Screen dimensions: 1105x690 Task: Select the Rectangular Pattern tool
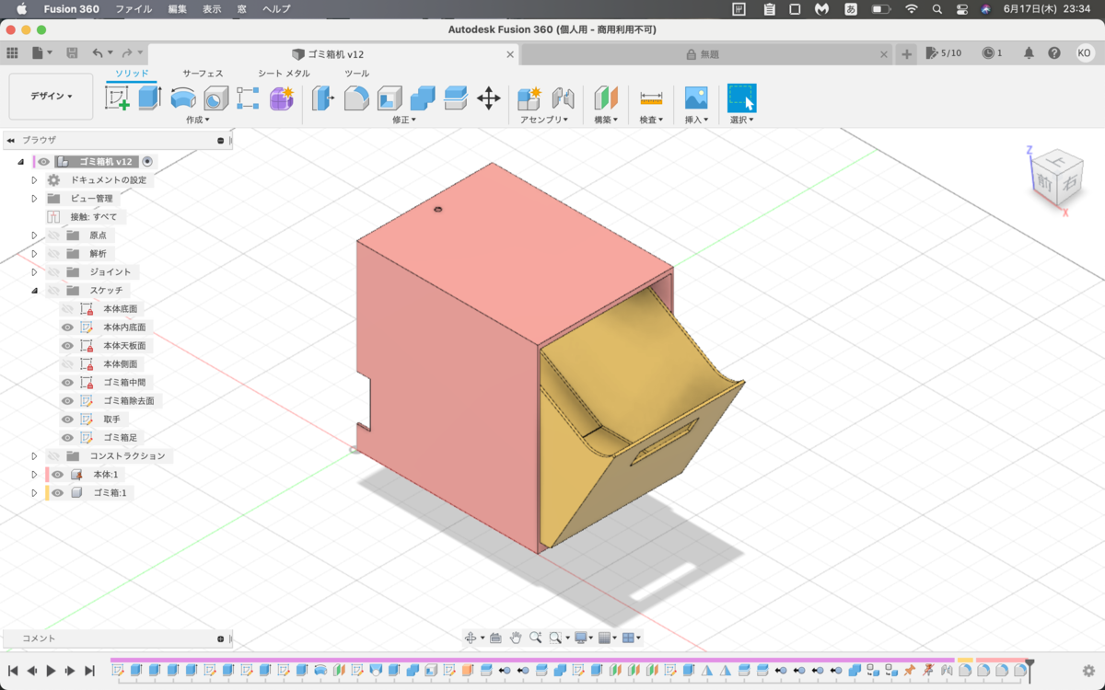pyautogui.click(x=248, y=98)
